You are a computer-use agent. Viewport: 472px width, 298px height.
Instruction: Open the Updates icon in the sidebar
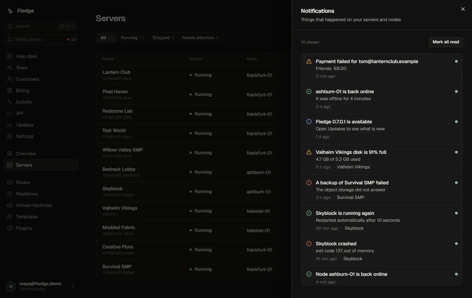[x=10, y=125]
